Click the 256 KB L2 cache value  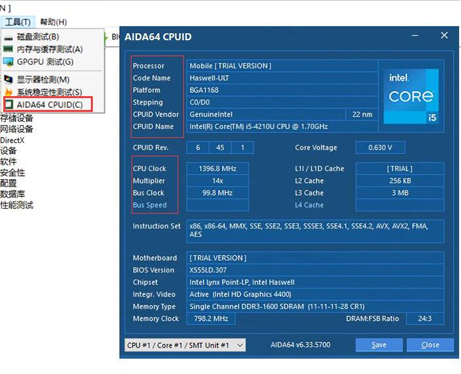(400, 181)
